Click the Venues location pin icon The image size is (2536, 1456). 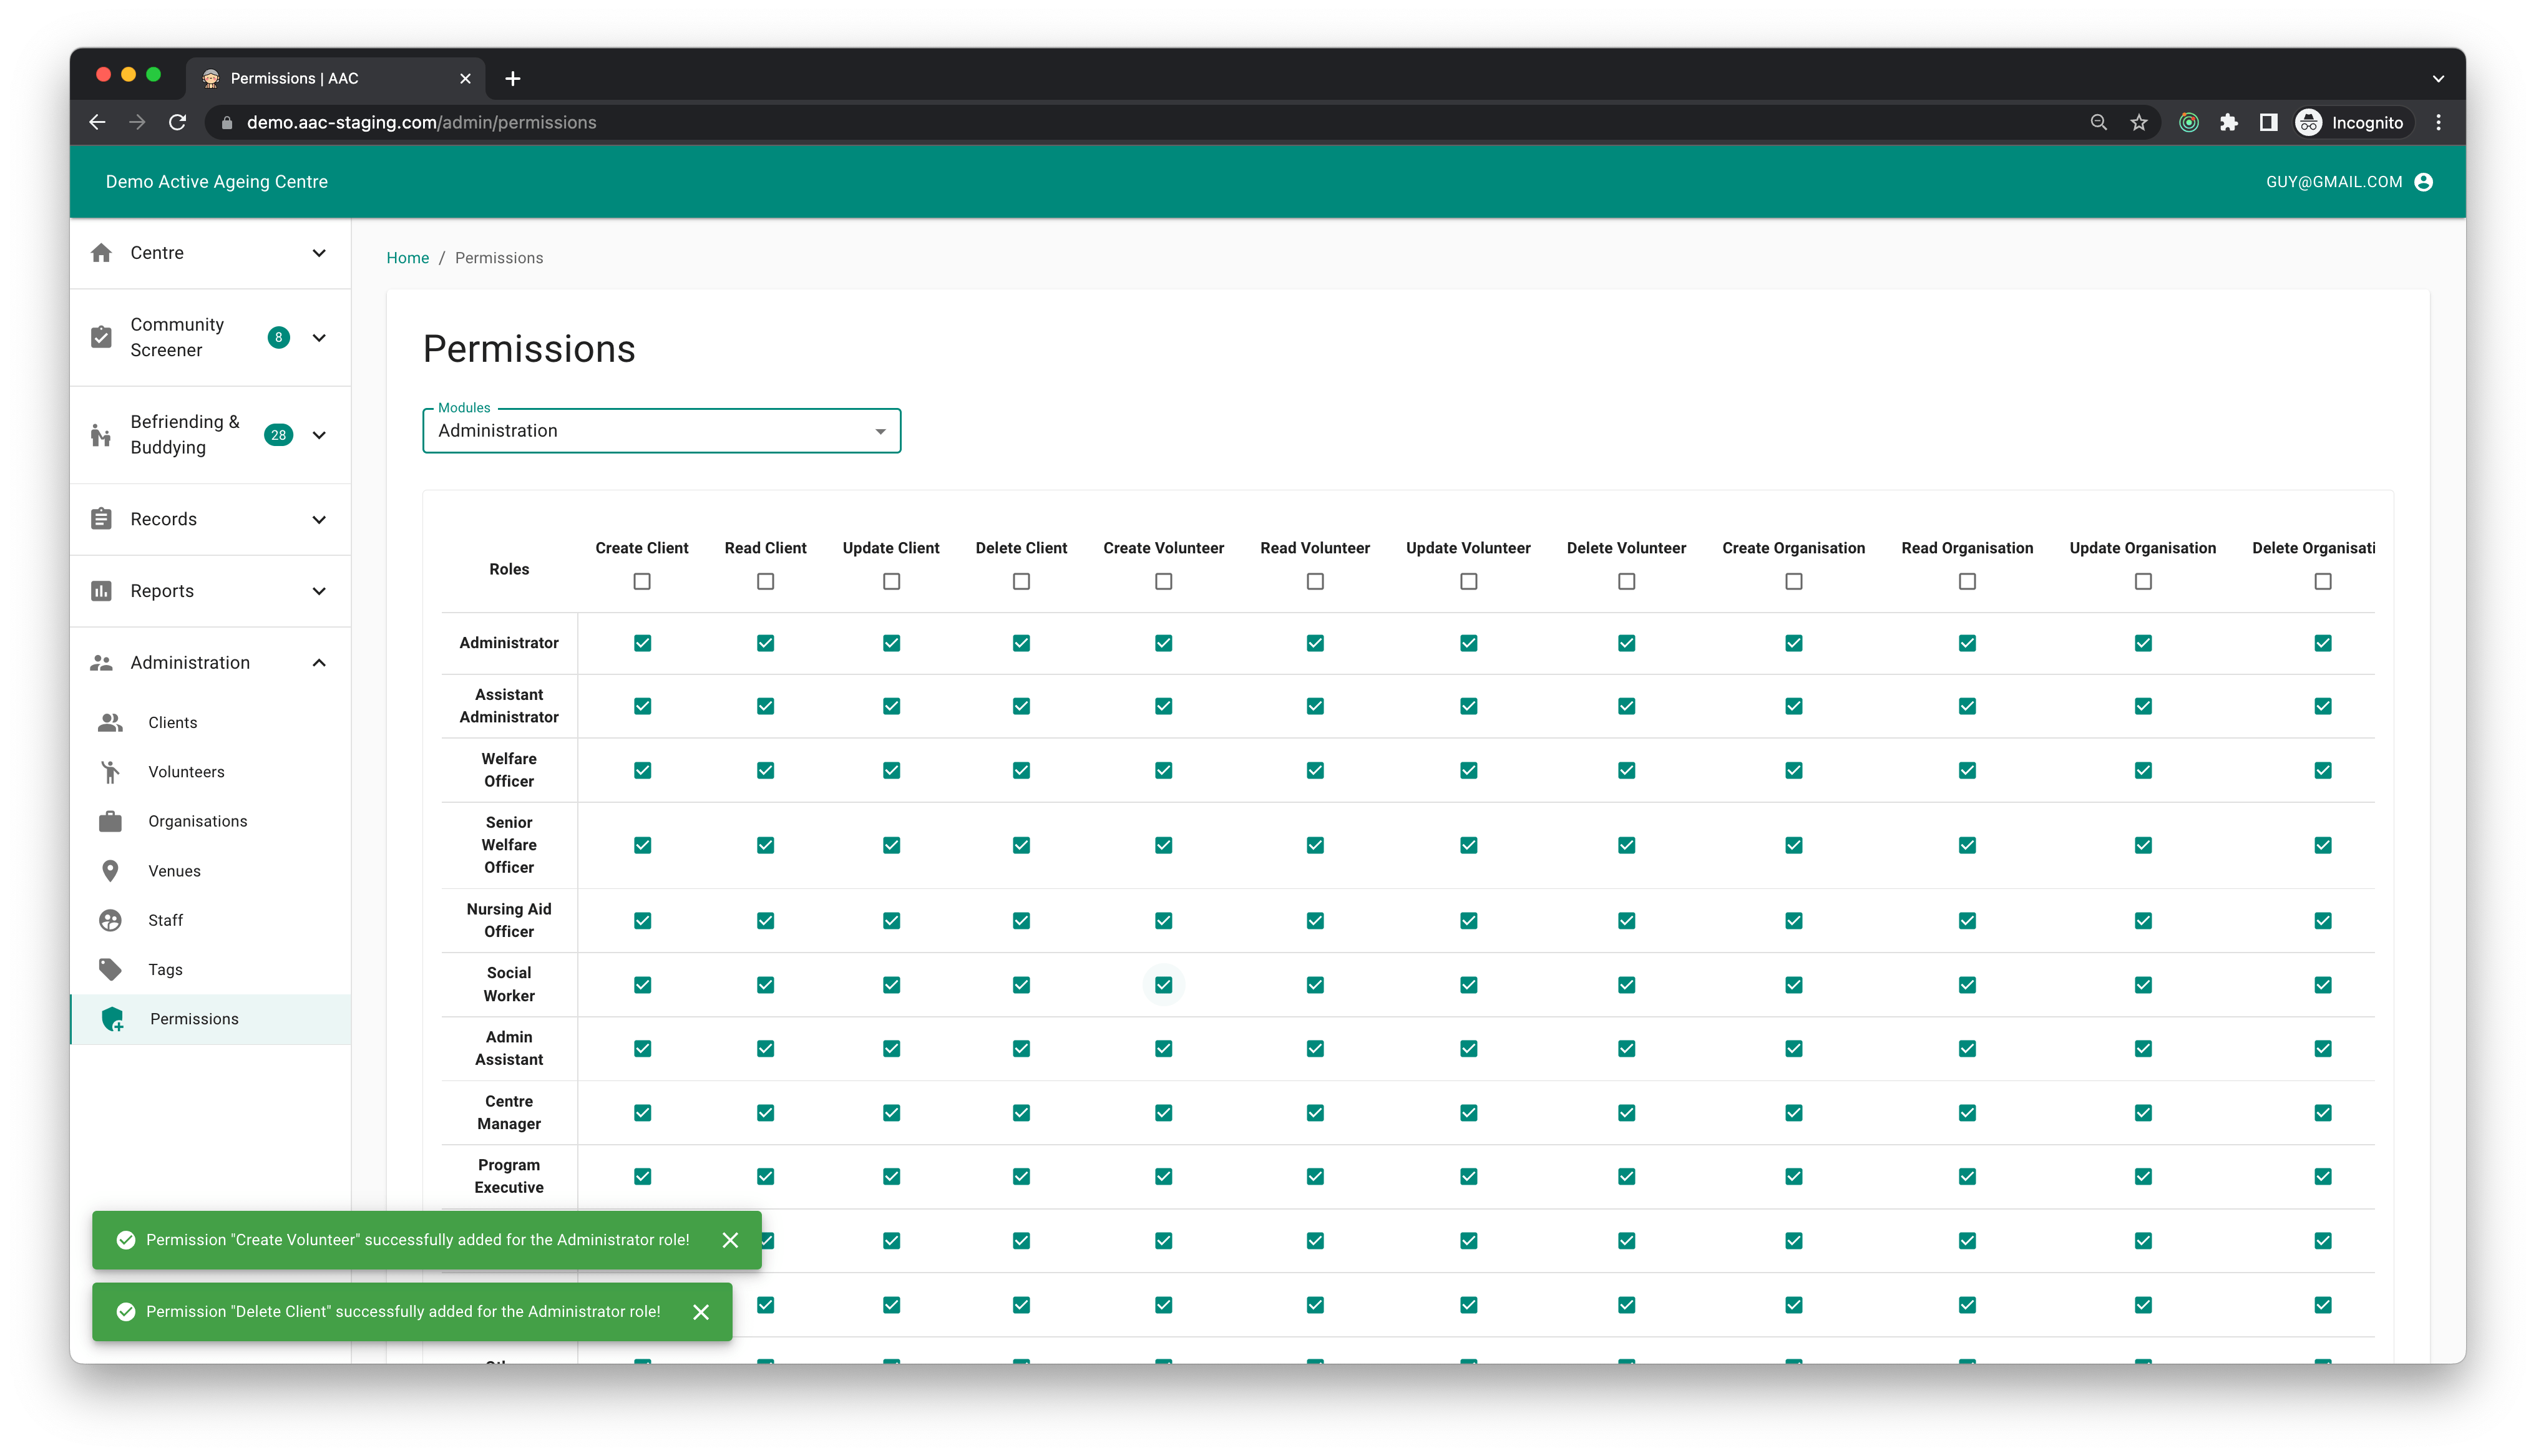(110, 871)
